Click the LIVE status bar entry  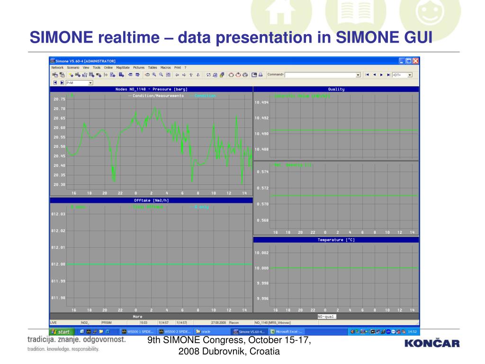coord(54,322)
